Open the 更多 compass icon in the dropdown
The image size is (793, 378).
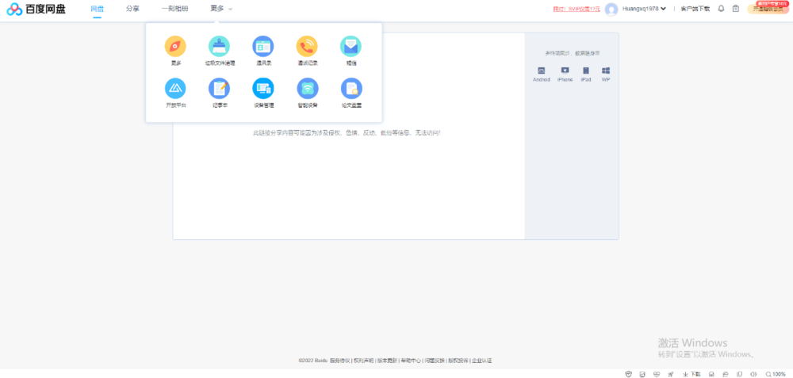(175, 46)
